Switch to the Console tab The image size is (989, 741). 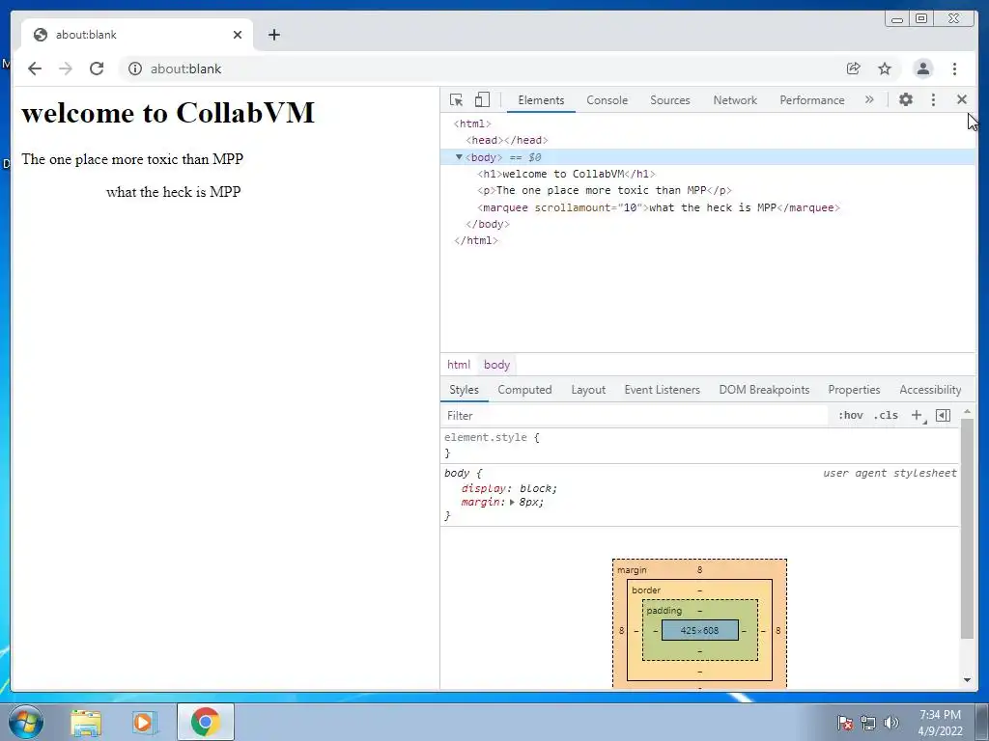click(607, 100)
